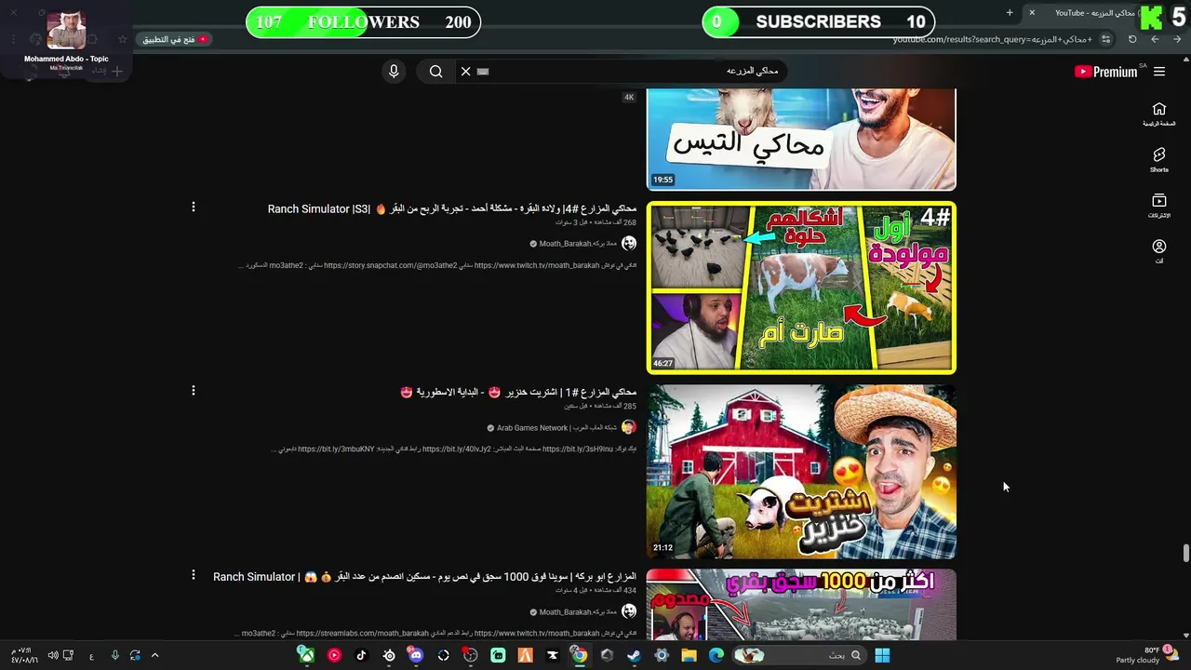The width and height of the screenshot is (1191, 670).
Task: Click the volume speaker icon in tray
Action: 53,655
